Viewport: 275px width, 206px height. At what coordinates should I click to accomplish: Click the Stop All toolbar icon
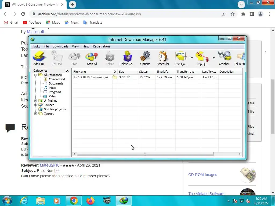92,58
